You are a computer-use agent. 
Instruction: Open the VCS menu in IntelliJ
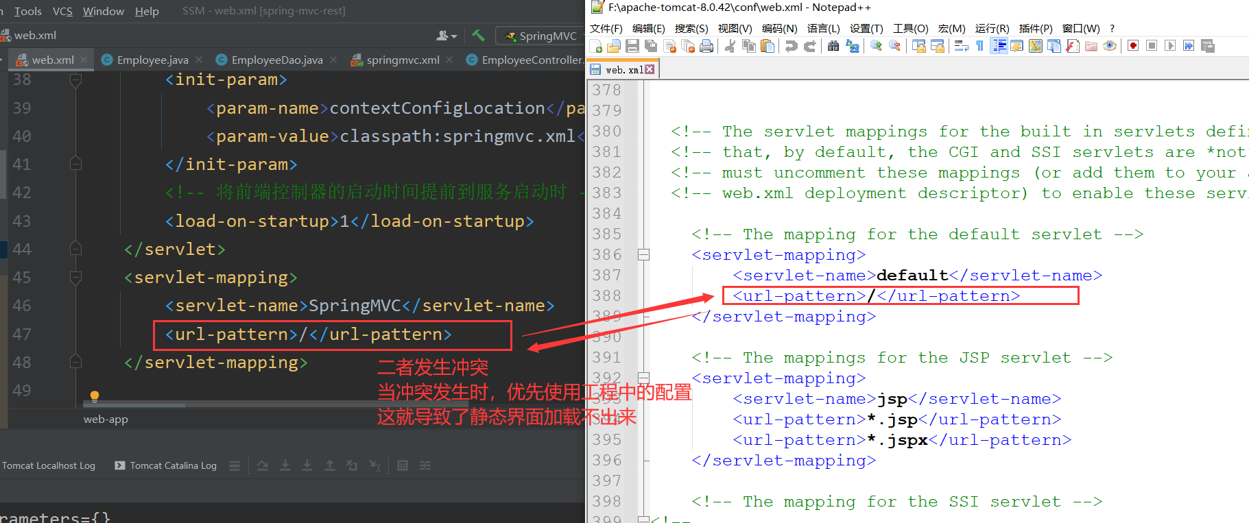(x=62, y=11)
